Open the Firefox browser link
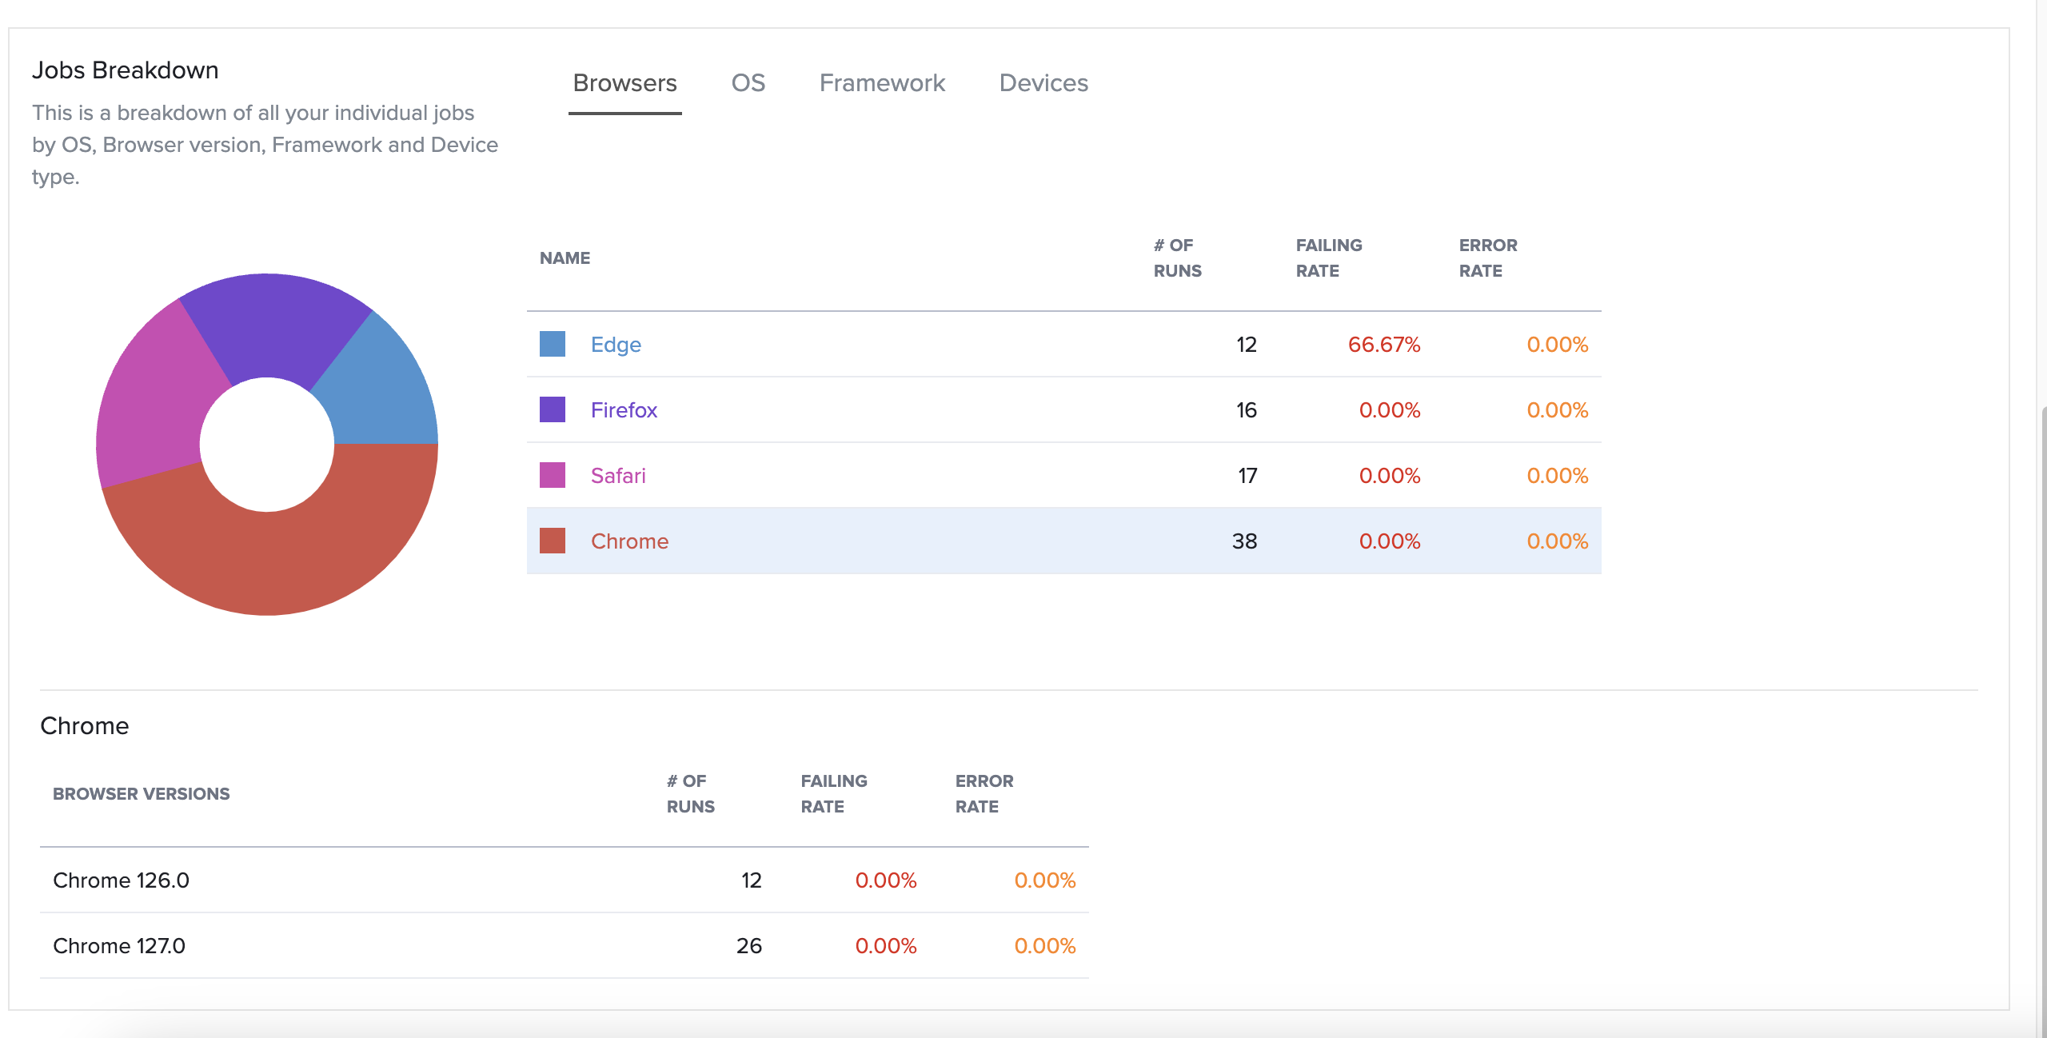 tap(624, 410)
